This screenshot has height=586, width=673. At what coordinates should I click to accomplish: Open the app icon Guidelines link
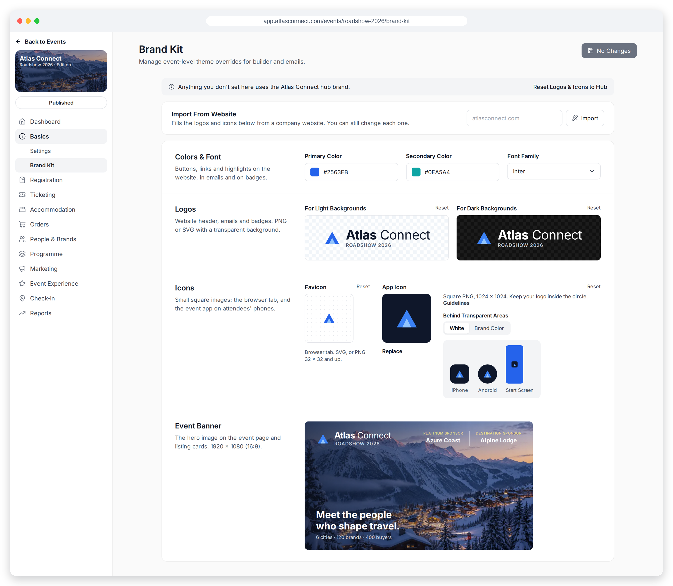tap(456, 303)
